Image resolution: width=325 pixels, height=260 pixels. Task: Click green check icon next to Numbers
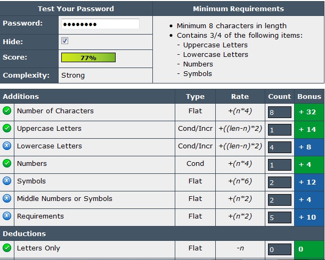click(x=7, y=164)
